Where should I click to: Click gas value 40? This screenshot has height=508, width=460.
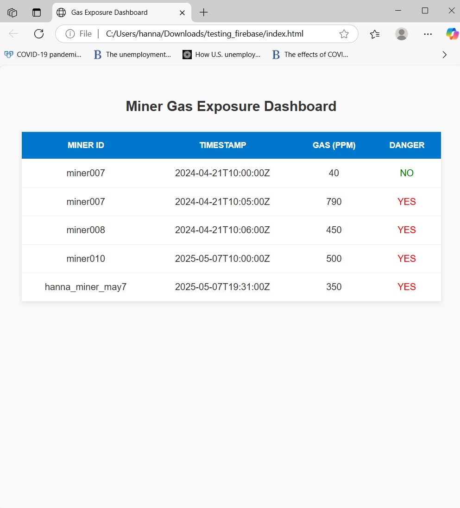tap(334, 173)
